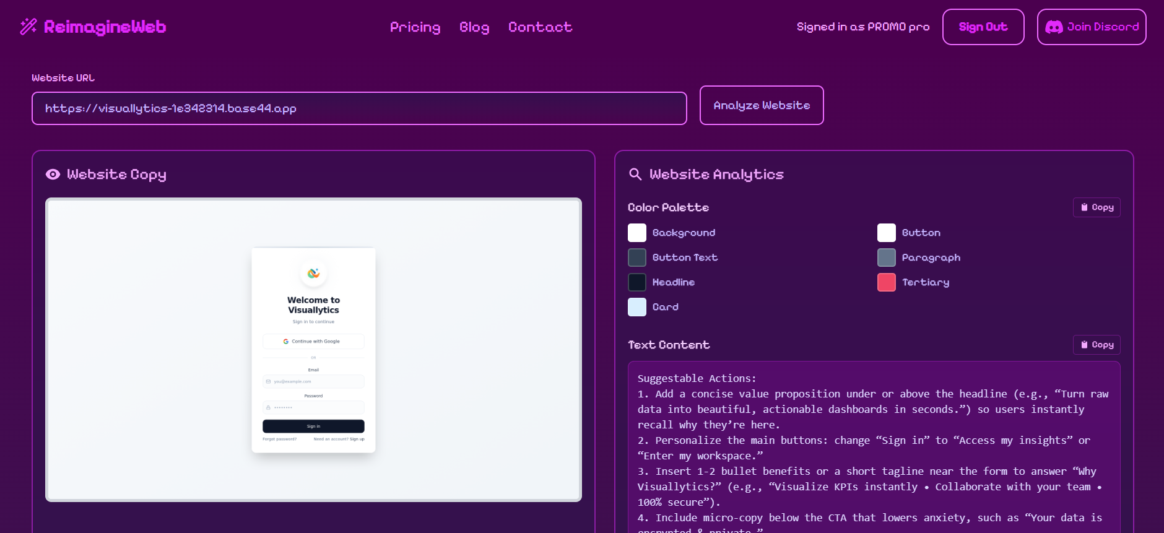
Task: Select the Button color swatch
Action: 887,233
